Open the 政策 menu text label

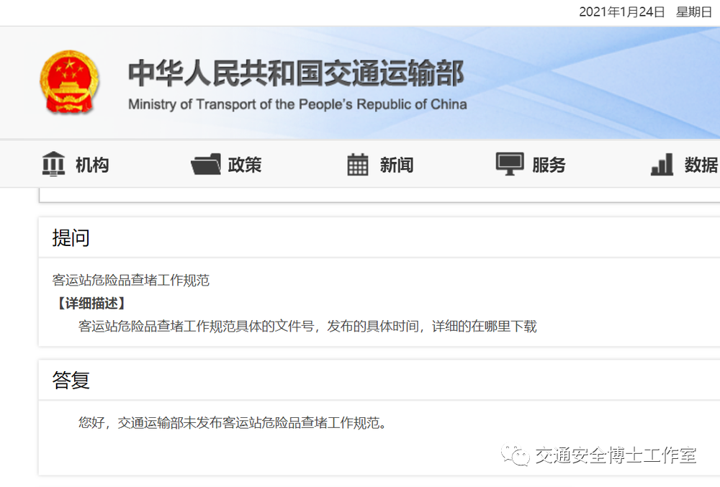click(x=245, y=165)
